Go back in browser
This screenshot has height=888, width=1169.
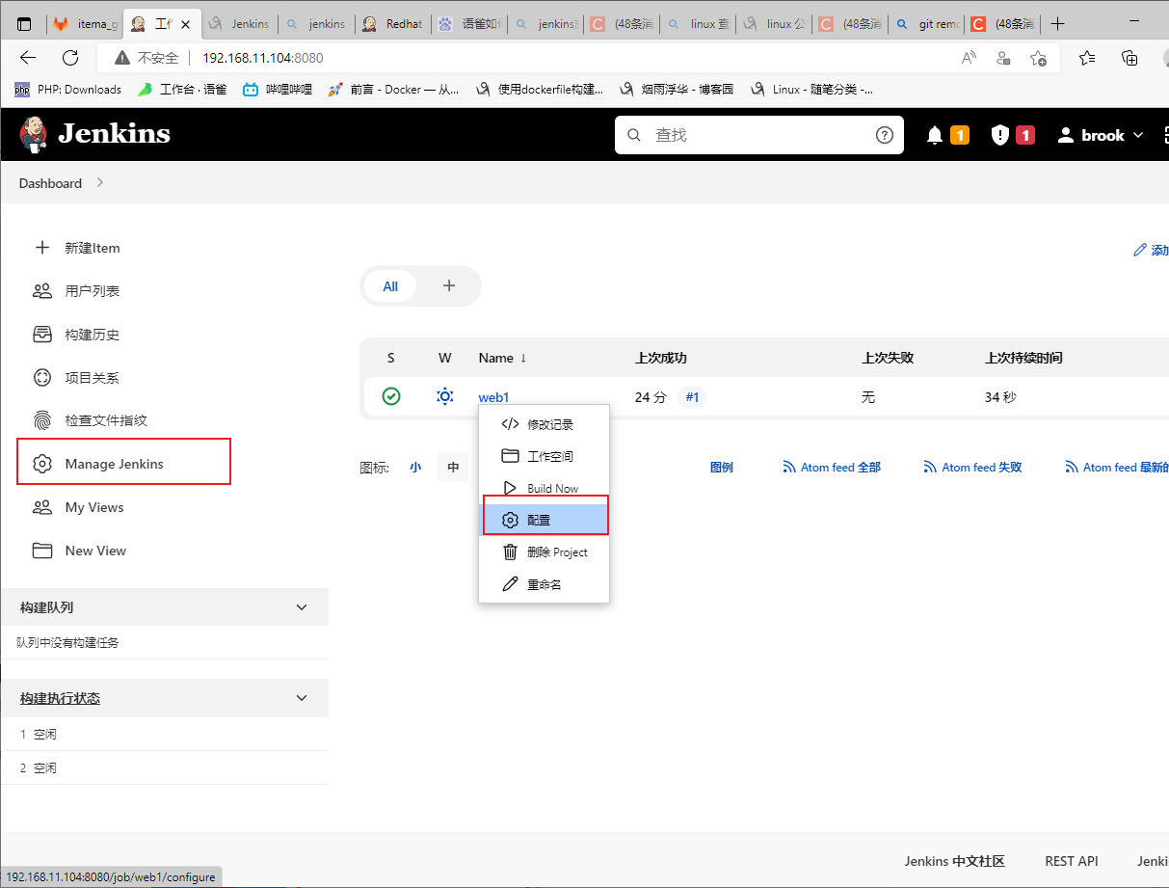(x=28, y=58)
